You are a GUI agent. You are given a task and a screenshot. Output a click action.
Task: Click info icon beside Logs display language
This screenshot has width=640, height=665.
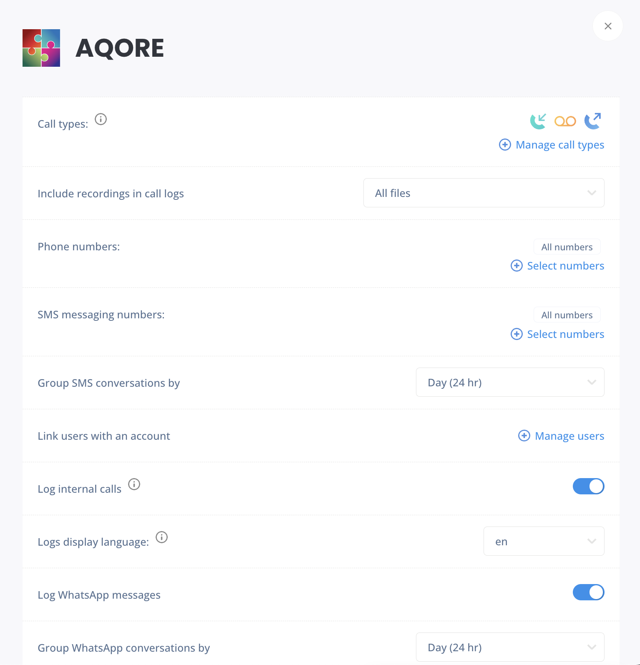click(161, 537)
